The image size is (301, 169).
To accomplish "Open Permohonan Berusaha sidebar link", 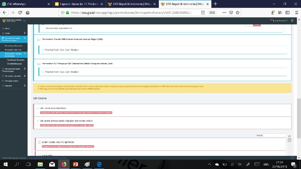I will click(x=13, y=46).
